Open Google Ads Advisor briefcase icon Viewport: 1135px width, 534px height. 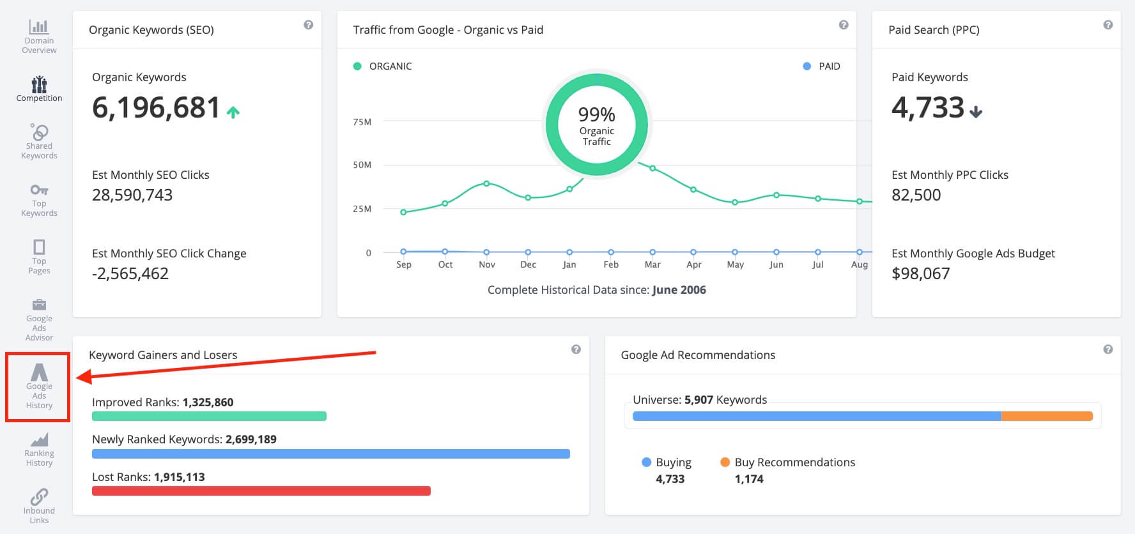[39, 305]
